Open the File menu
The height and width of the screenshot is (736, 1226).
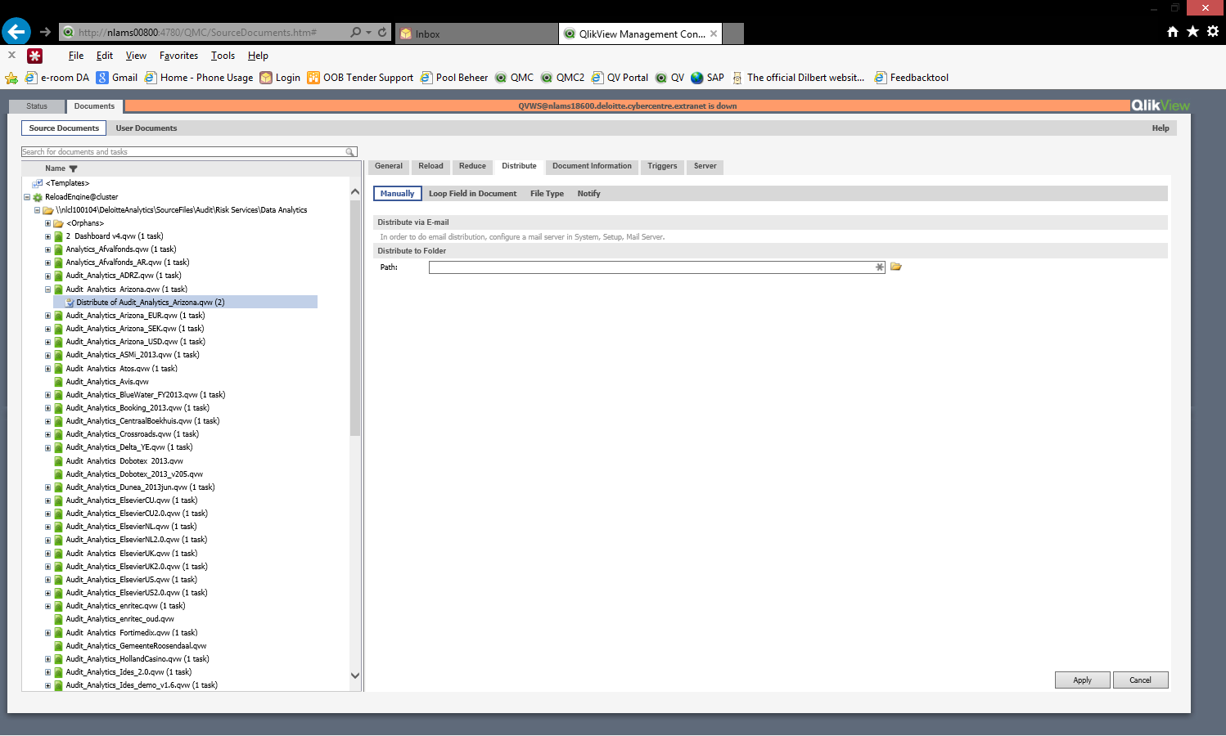[x=76, y=56]
